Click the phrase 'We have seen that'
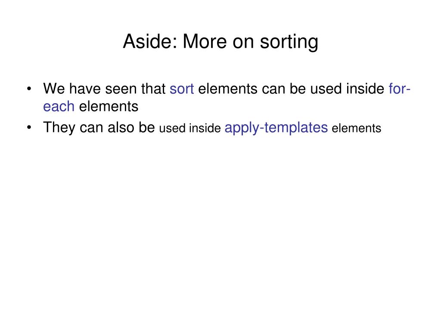This screenshot has width=441, height=330. [x=104, y=89]
